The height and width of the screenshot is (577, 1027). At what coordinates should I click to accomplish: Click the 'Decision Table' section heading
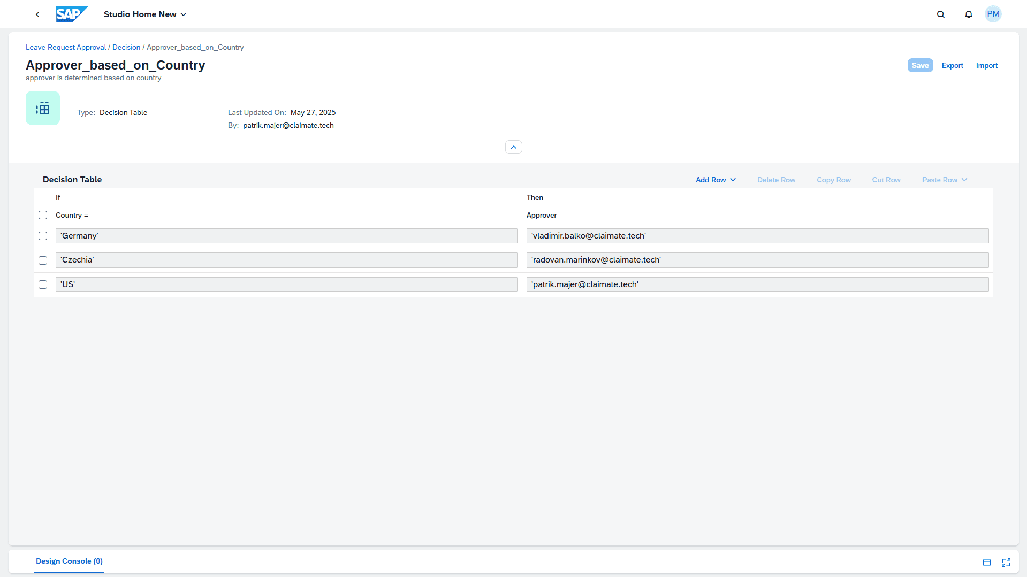point(72,180)
